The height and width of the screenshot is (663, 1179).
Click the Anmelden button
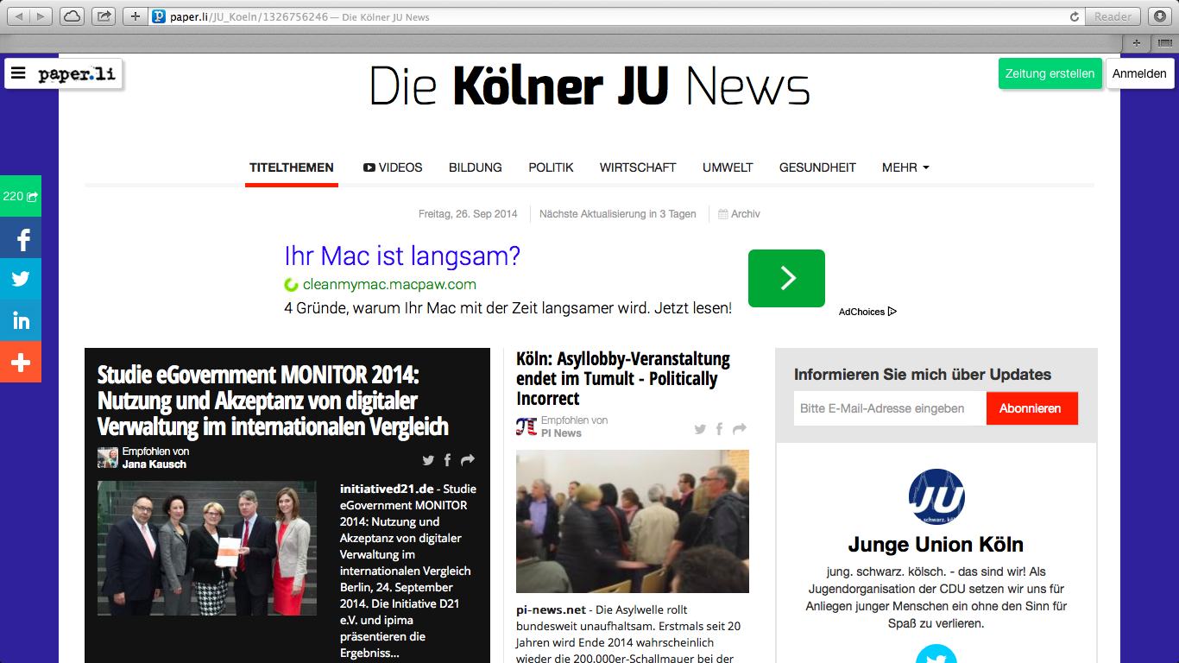[x=1139, y=73]
